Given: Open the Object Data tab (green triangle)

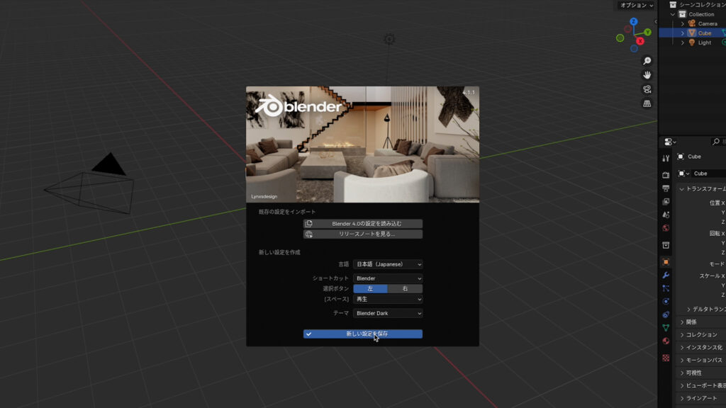Looking at the screenshot, I should click(666, 327).
